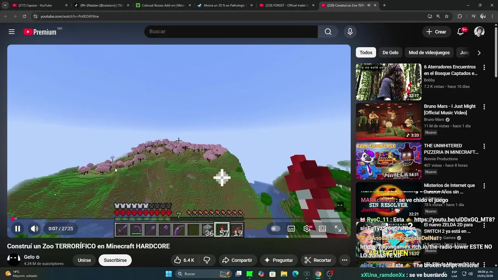Image resolution: width=498 pixels, height=280 pixels.
Task: Toggle autoplay switch in player
Action: coord(275,229)
